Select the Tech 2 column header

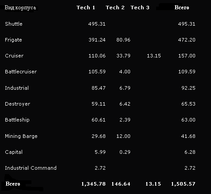point(115,8)
